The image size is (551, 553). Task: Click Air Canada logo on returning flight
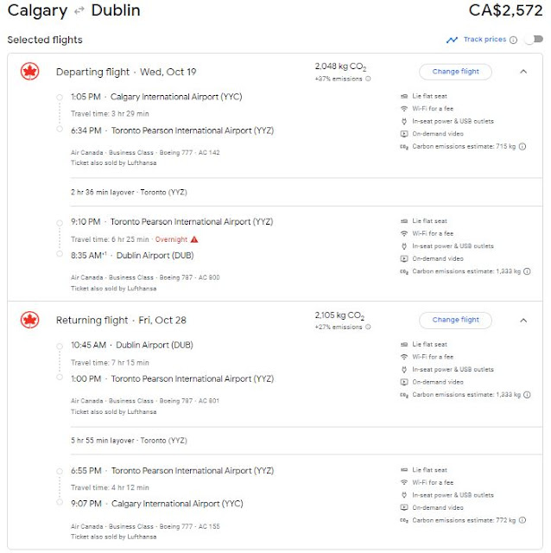[29, 320]
